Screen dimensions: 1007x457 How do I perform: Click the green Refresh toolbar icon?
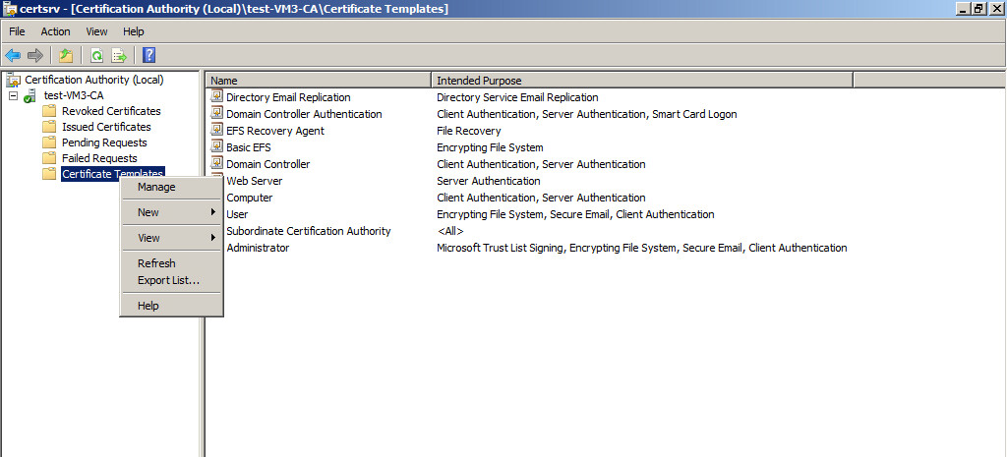point(96,56)
